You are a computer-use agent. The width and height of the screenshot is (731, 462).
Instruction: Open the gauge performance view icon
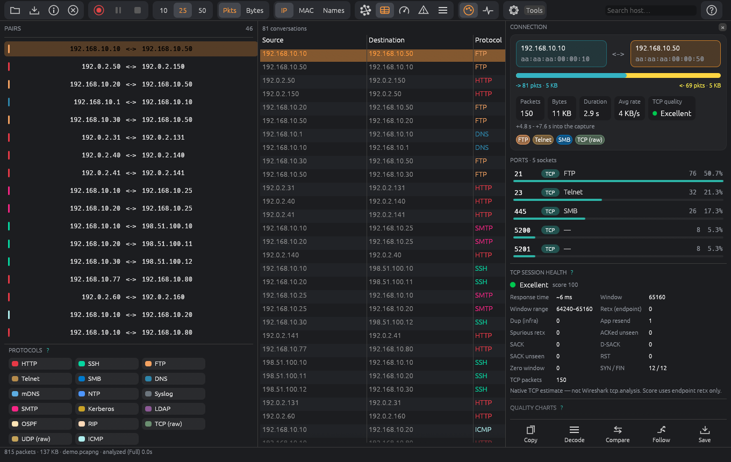pyautogui.click(x=404, y=10)
